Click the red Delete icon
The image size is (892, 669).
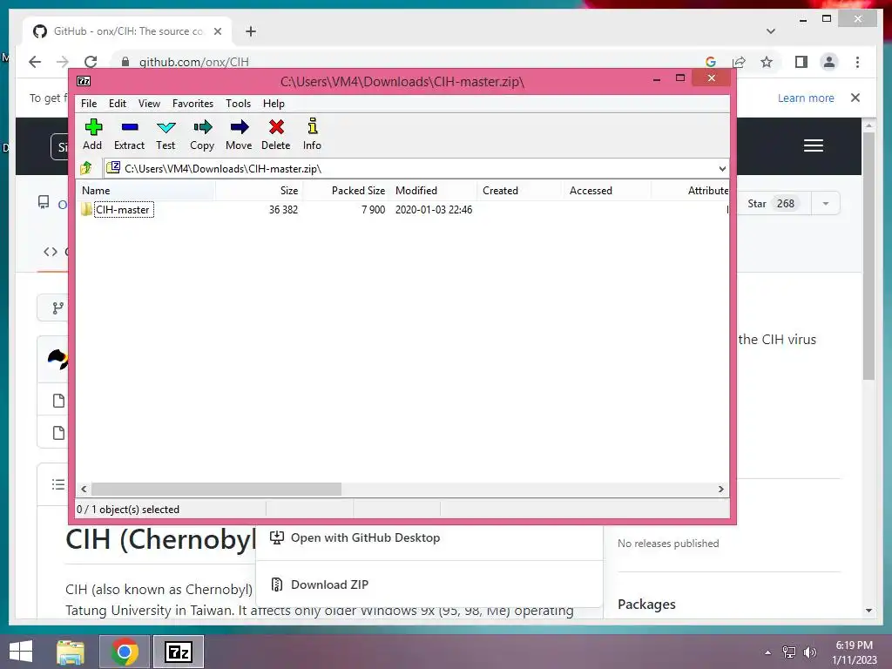coord(276,134)
